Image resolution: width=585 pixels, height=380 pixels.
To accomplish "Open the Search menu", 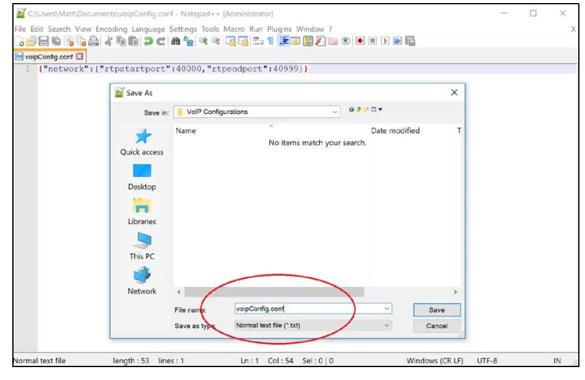I will pyautogui.click(x=59, y=29).
